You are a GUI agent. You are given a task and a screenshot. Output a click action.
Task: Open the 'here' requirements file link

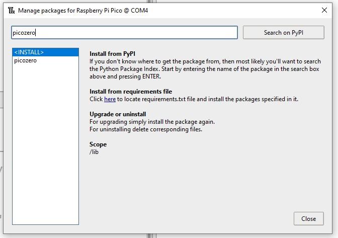pyautogui.click(x=110, y=99)
